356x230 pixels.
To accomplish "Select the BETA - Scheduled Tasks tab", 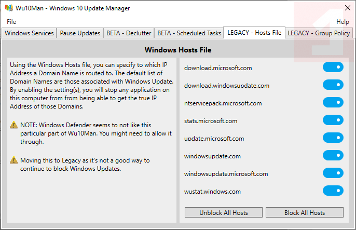I will click(189, 33).
